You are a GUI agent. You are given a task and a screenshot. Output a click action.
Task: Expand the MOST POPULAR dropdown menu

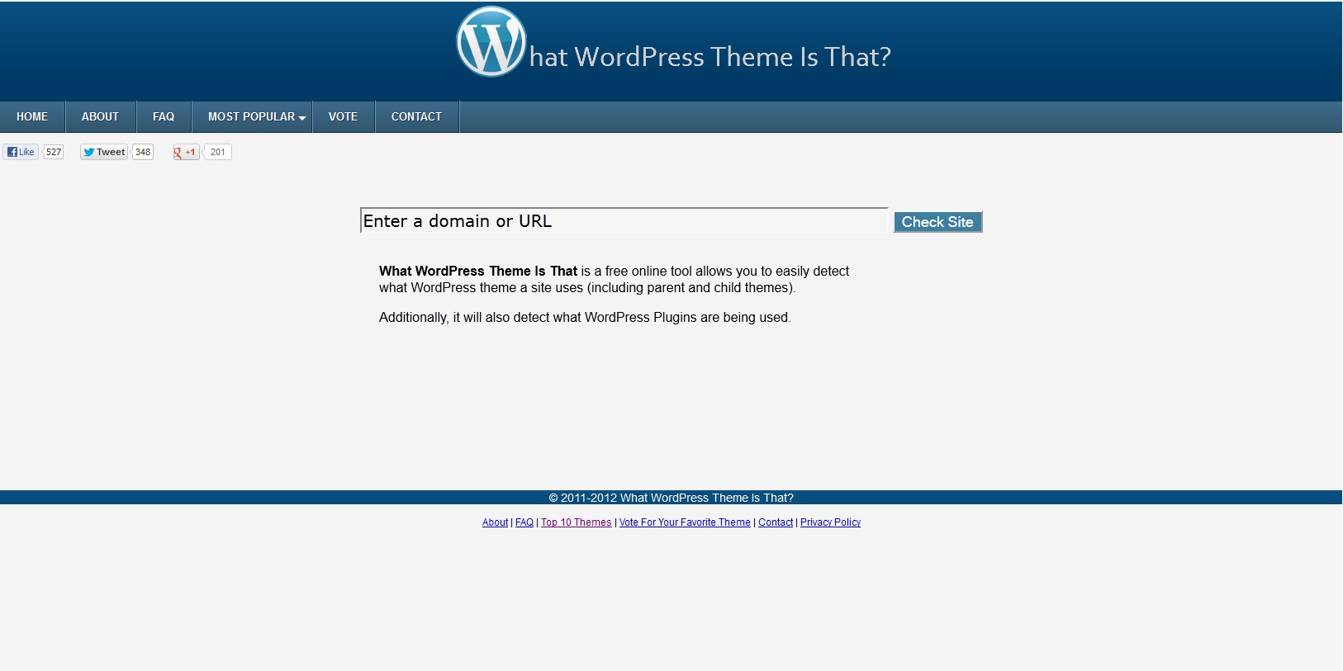point(253,116)
